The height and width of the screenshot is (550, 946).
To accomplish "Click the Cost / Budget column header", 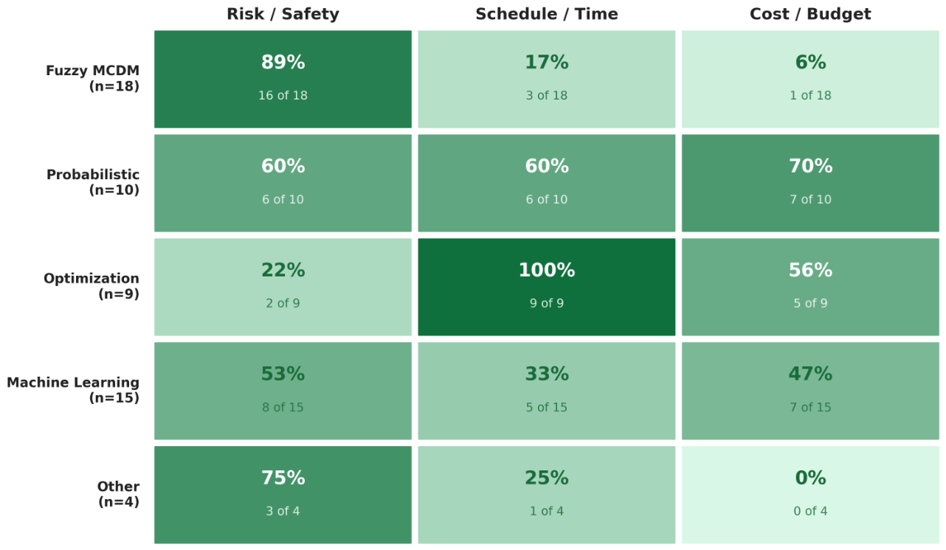I will pyautogui.click(x=810, y=14).
